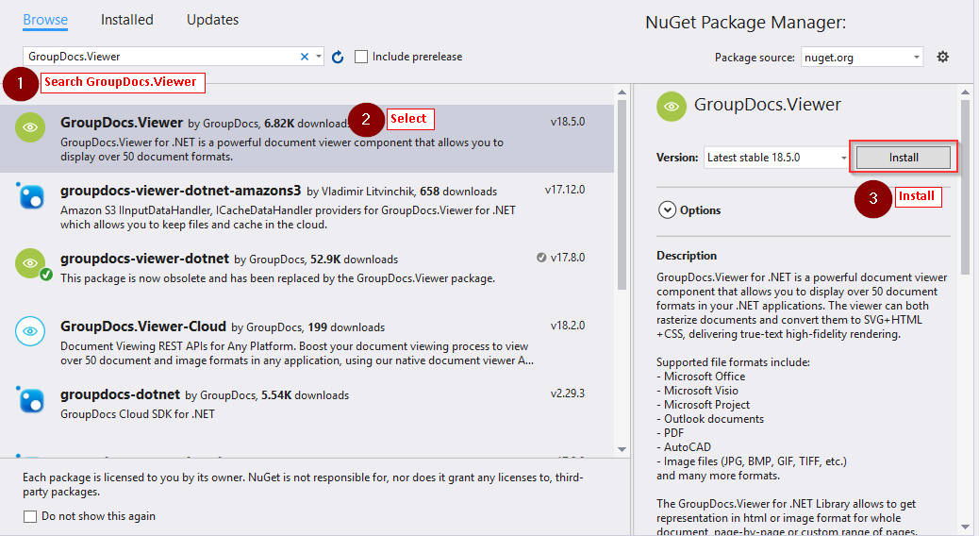Enable the Include prerelease checkbox

(361, 57)
